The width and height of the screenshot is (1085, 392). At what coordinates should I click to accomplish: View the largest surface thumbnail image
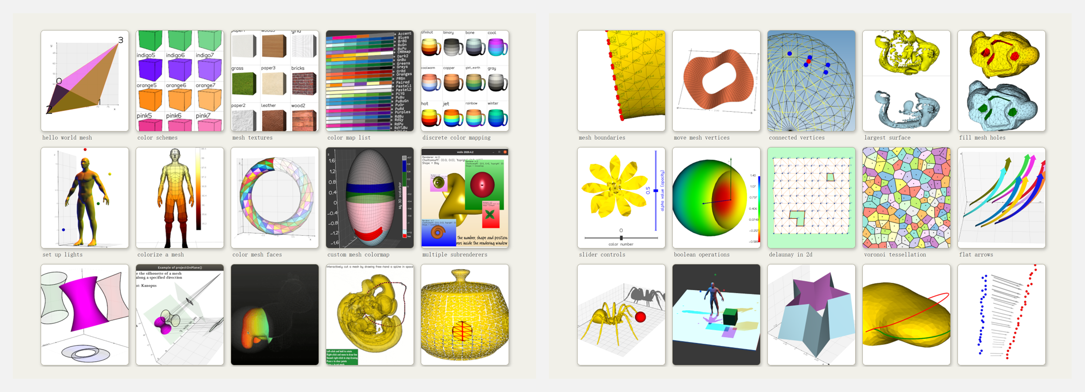pyautogui.click(x=907, y=81)
